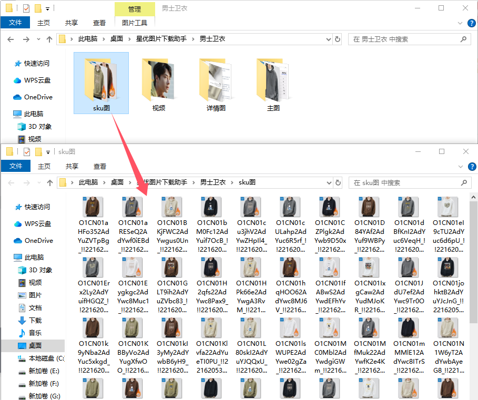478x400 pixels.
Task: Toggle the properties checkmark in sku图 quick access toolbar
Action: [x=27, y=152]
